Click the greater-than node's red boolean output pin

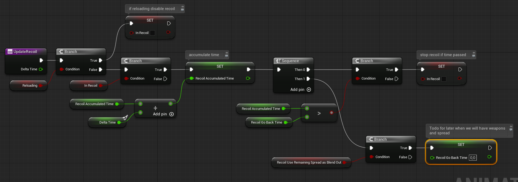(331, 113)
